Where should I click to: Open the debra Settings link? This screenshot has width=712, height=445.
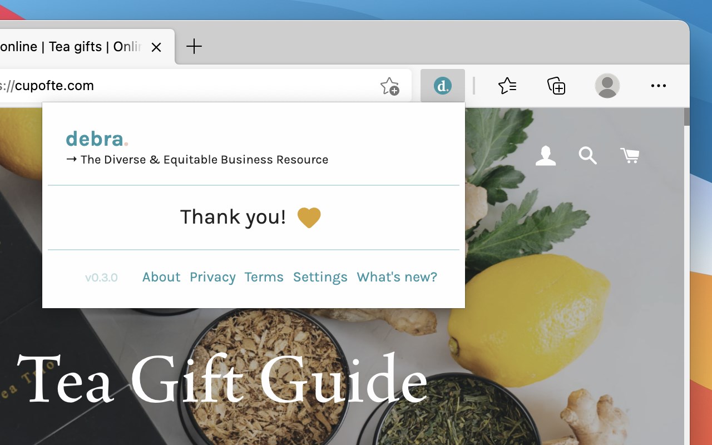coord(320,277)
